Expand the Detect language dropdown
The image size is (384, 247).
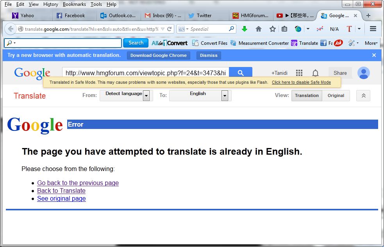[x=146, y=95]
